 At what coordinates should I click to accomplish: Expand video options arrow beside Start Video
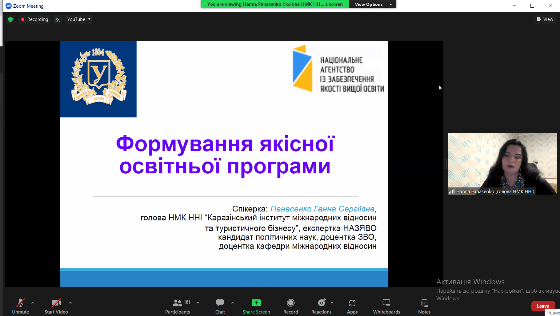70,303
